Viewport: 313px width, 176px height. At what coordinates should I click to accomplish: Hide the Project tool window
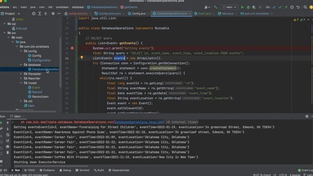59,14
